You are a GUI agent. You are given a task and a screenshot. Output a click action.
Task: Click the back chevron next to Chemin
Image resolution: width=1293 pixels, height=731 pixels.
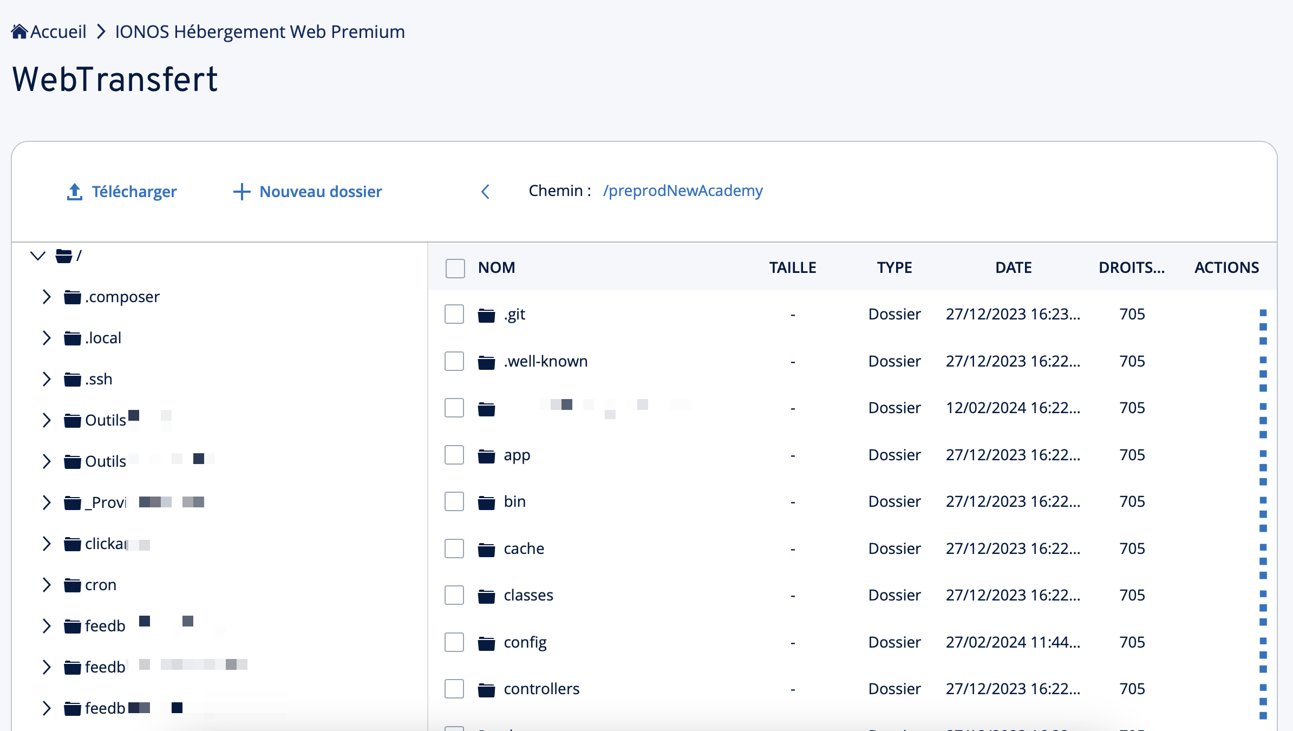pyautogui.click(x=486, y=192)
